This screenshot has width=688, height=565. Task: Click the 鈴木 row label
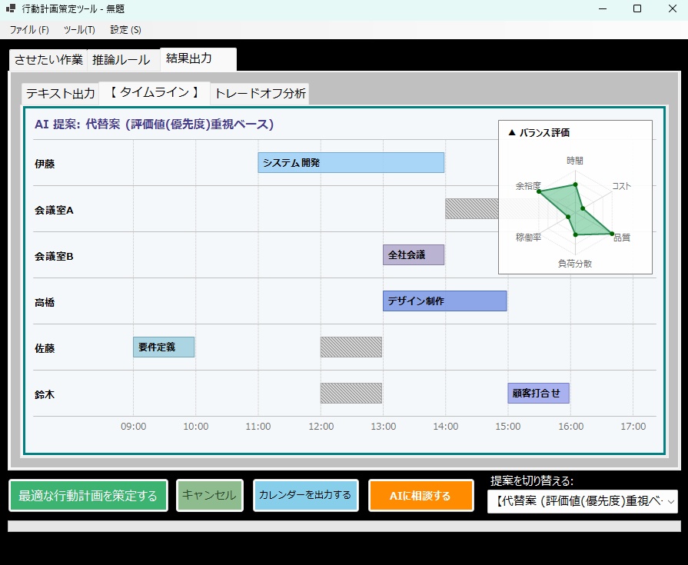coord(45,394)
